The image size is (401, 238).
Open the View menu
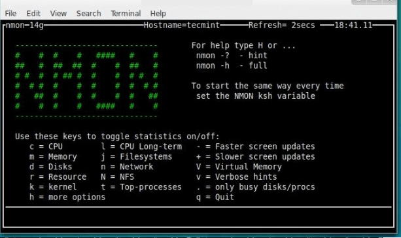click(58, 13)
